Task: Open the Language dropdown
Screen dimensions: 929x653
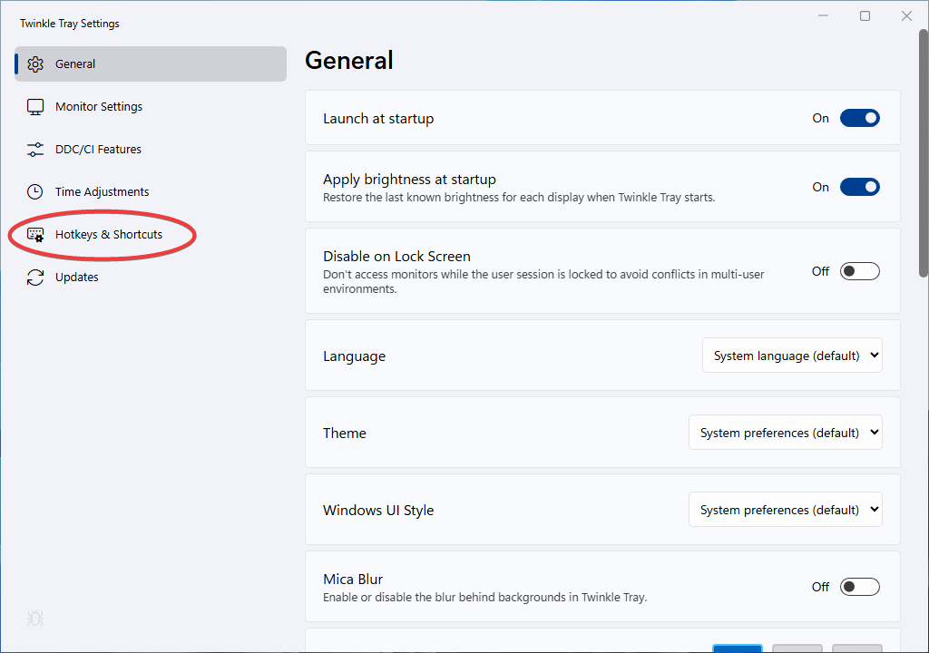Action: point(792,356)
